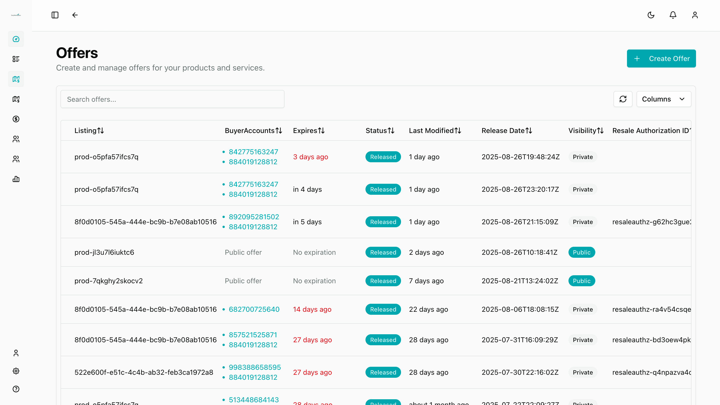
Task: Open the list view icon in sidebar
Action: point(16,59)
